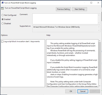Viewport: 102px width, 95px height.
Task: Click heading 'Turn on PowerShell Script Block Logging'
Action: (x=21, y=8)
